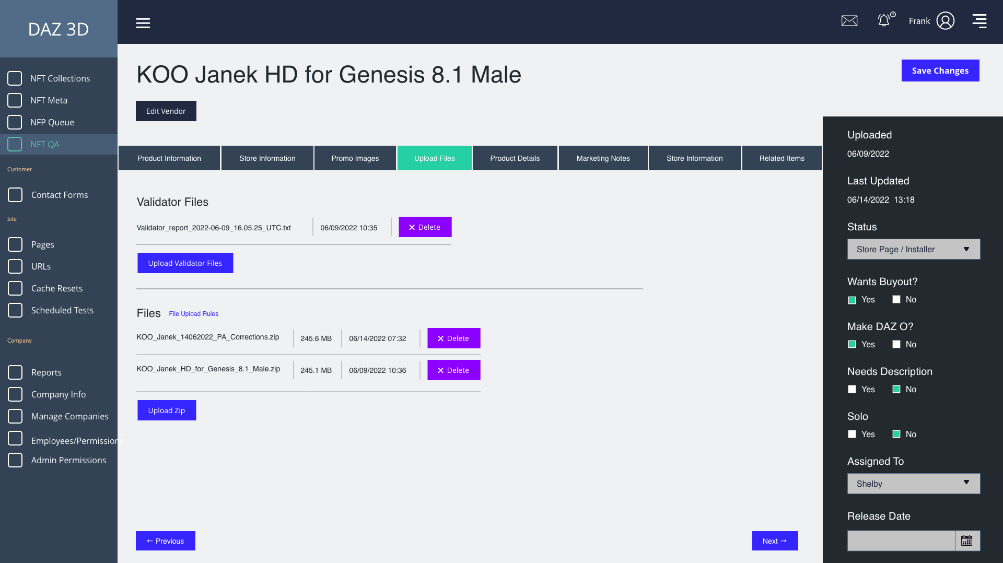Click the Manage Companies sidebar icon

click(x=15, y=416)
